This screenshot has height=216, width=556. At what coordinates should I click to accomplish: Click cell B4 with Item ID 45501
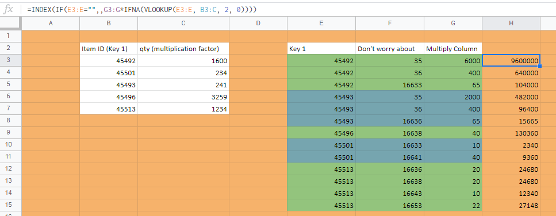[109, 72]
